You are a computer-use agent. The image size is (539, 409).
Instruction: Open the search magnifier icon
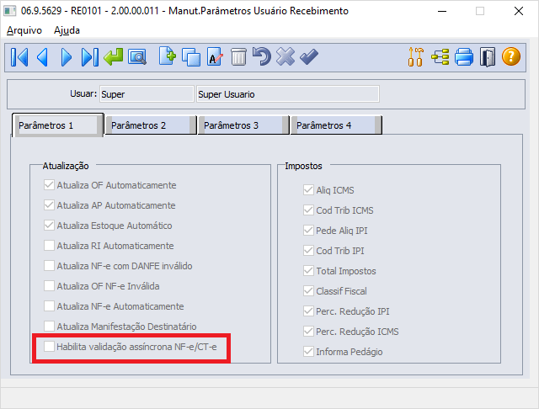click(x=137, y=57)
